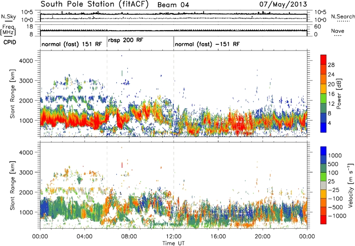
Task: Click the '08:00' time axis tick
Action: coord(129,237)
